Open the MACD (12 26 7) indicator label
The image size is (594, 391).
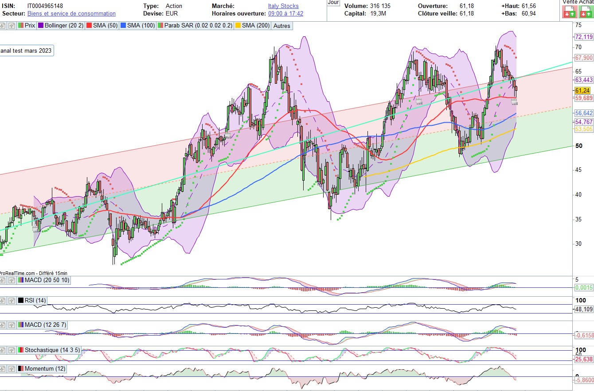click(x=42, y=325)
